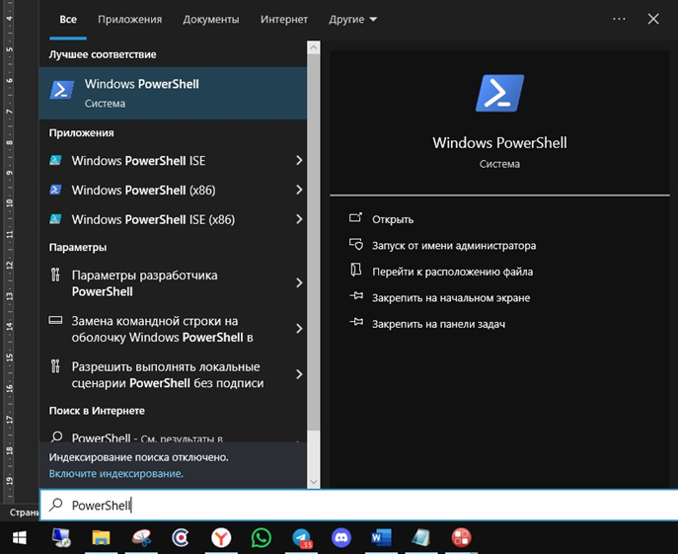Screen dimensions: 678x554
Task: Open the Windows Start button
Action: [20, 538]
